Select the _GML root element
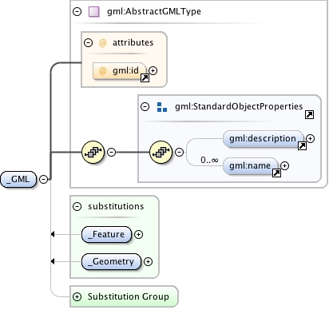 pos(18,179)
